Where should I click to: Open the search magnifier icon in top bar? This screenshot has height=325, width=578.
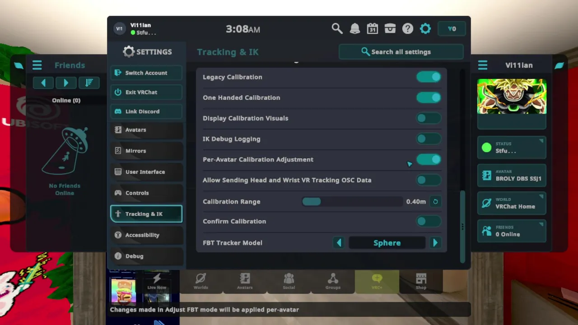pos(337,29)
